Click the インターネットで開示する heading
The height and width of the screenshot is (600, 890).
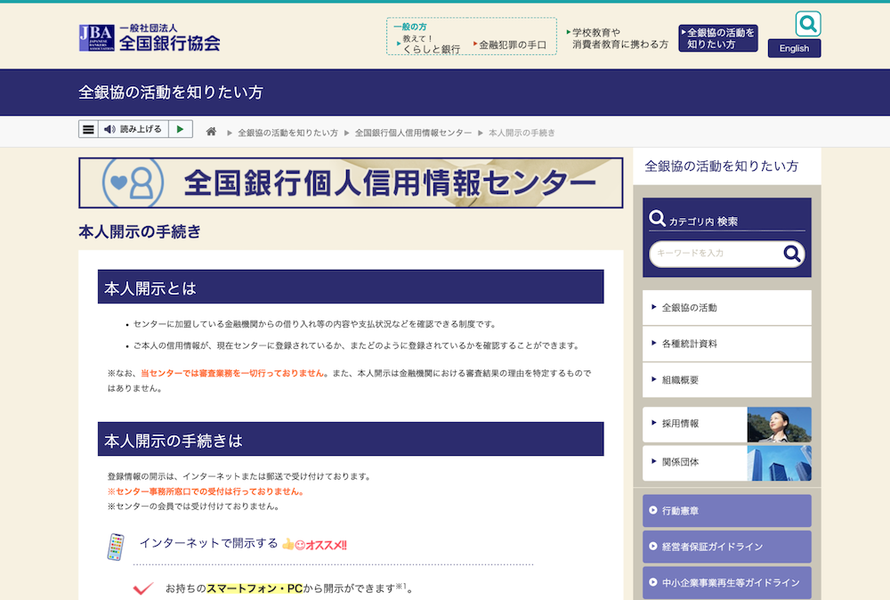click(x=209, y=543)
